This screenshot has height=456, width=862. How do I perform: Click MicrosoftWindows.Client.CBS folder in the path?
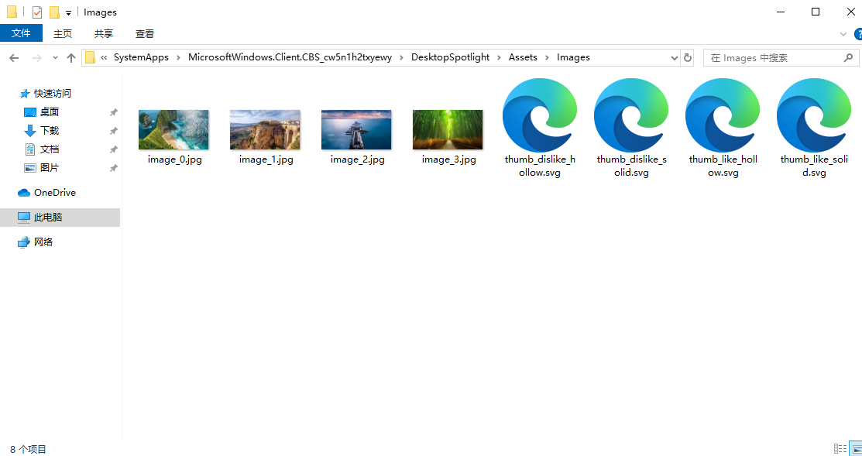tap(290, 57)
